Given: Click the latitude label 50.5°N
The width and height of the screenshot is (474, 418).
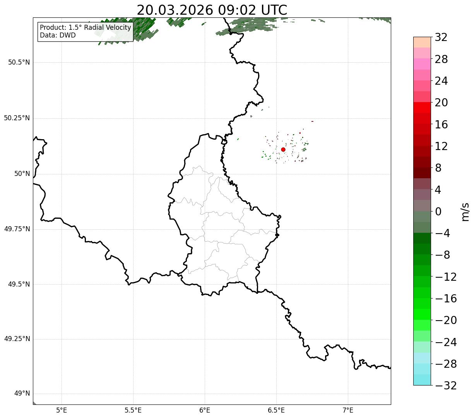Looking at the screenshot, I should pyautogui.click(x=19, y=62).
